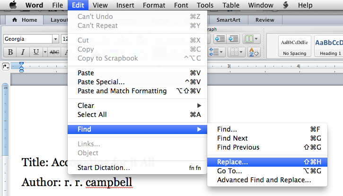Click the line spacing icon
The width and height of the screenshot is (343, 196).
coord(214,52)
